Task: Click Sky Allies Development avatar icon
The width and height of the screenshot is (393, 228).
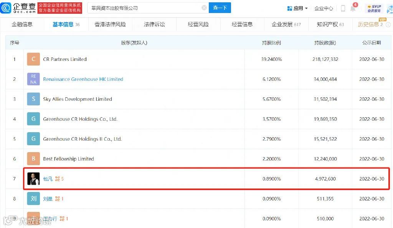Action: [33, 99]
